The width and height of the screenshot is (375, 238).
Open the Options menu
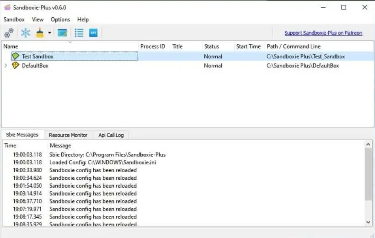61,20
